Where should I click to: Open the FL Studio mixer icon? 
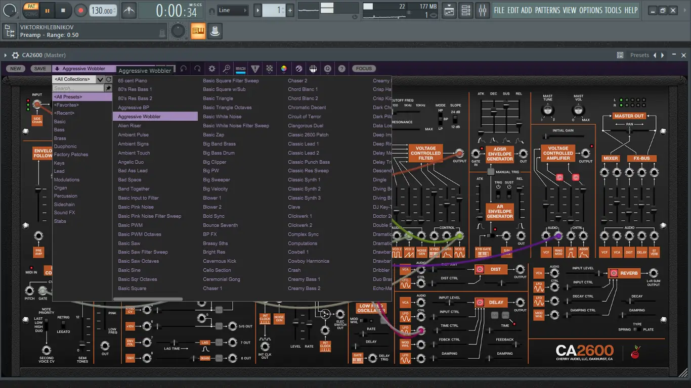pyautogui.click(x=483, y=10)
